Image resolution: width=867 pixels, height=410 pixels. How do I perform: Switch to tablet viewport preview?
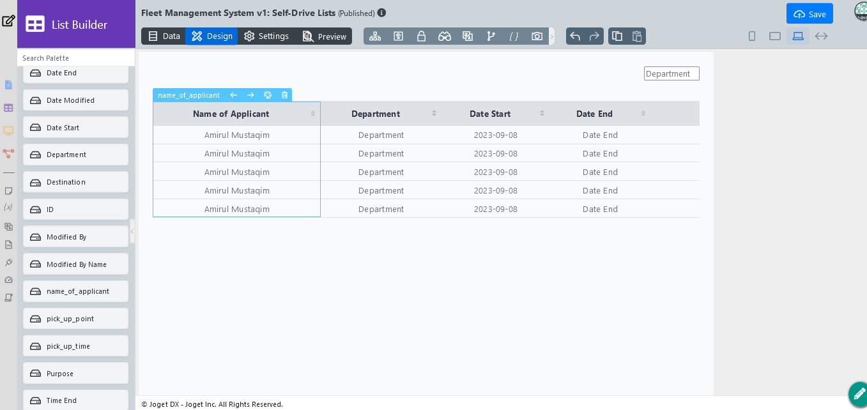[x=775, y=36]
